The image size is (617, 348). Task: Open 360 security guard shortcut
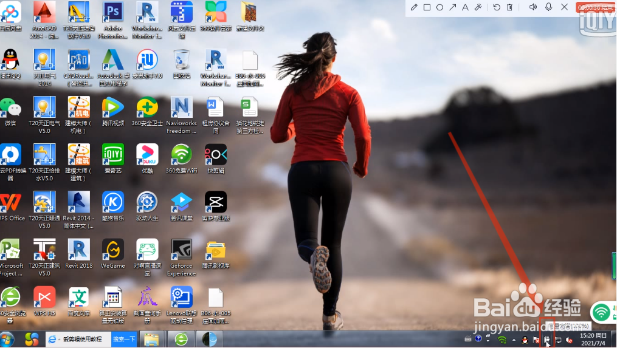point(147,111)
